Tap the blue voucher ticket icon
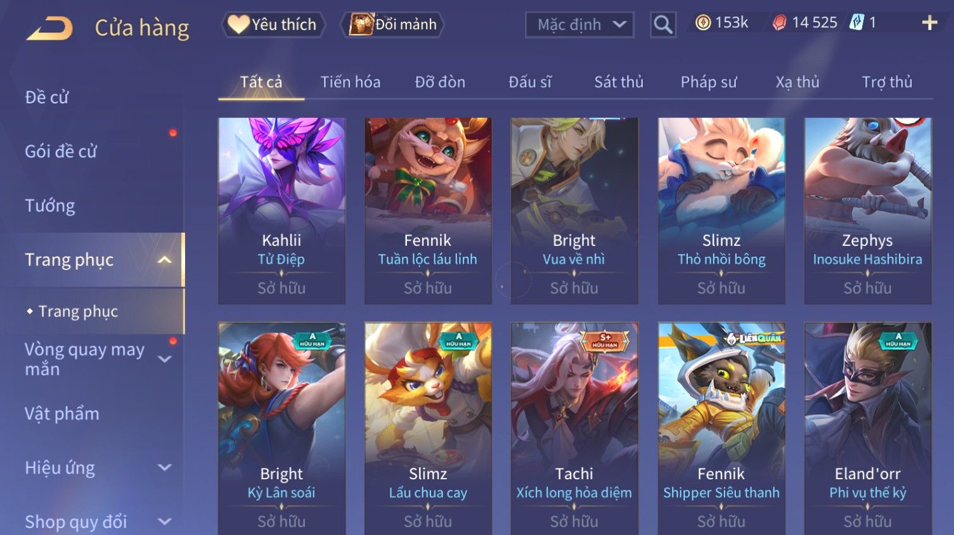Image resolution: width=954 pixels, height=535 pixels. [x=856, y=23]
